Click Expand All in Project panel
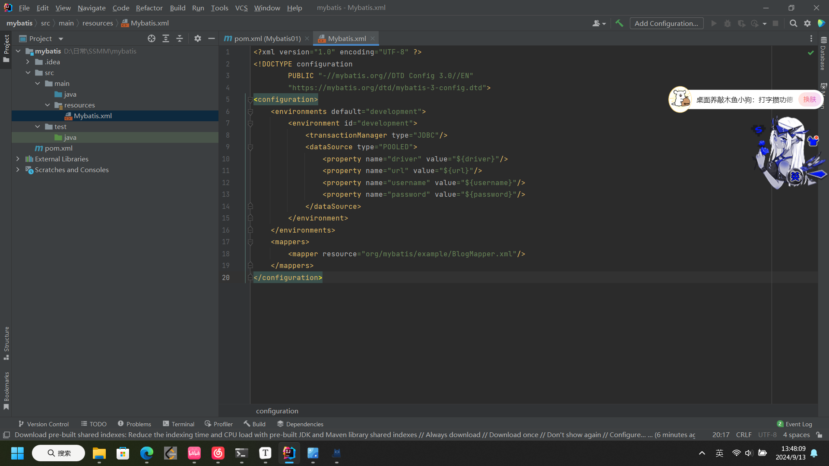829x466 pixels. pyautogui.click(x=166, y=38)
